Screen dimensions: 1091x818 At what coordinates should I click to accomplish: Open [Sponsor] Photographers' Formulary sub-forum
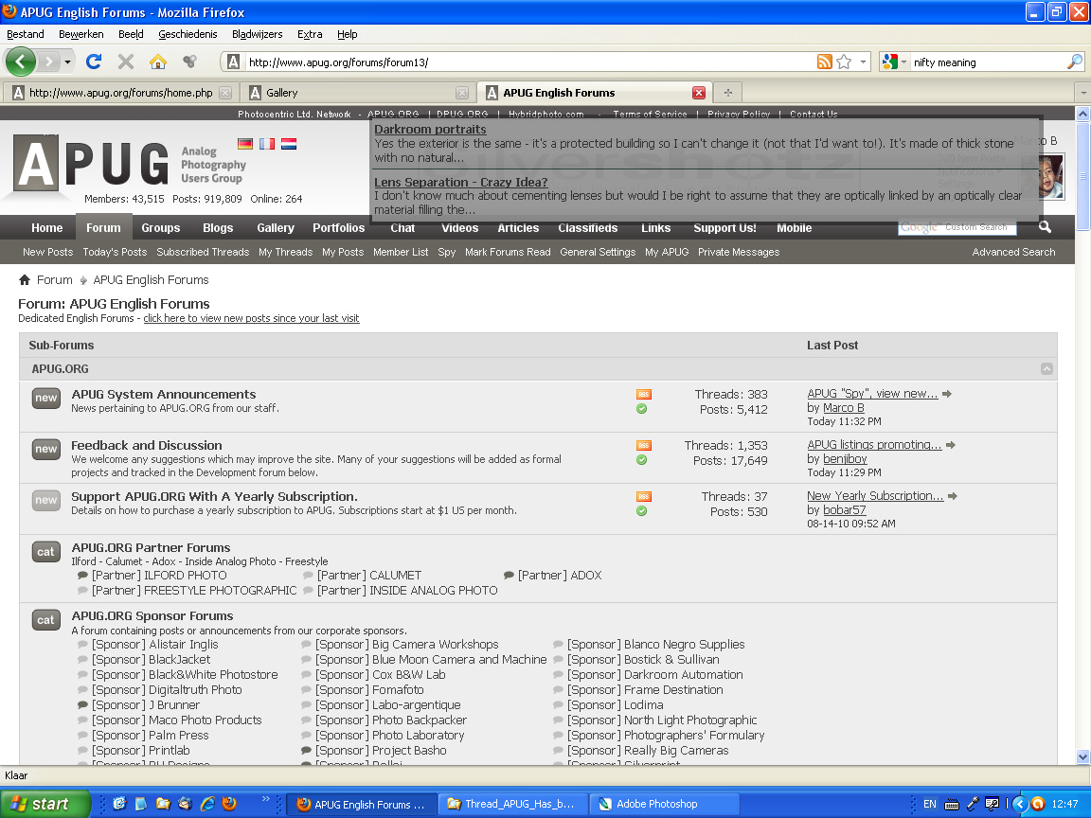666,736
